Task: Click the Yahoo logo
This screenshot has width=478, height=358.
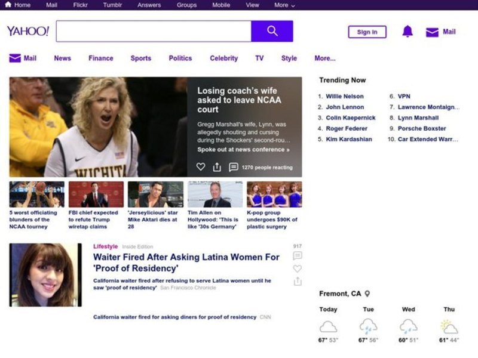Action: [x=28, y=31]
